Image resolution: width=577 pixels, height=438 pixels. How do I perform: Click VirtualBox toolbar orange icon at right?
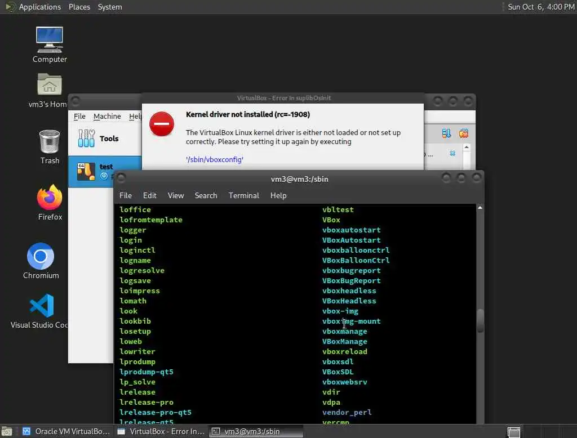[x=464, y=133]
